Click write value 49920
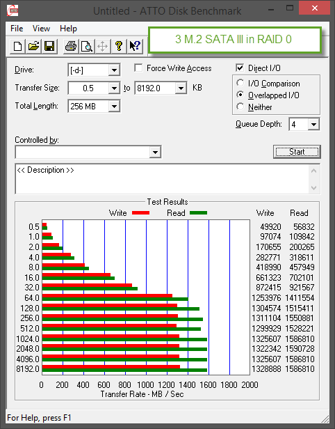335x429 pixels. pyautogui.click(x=270, y=227)
